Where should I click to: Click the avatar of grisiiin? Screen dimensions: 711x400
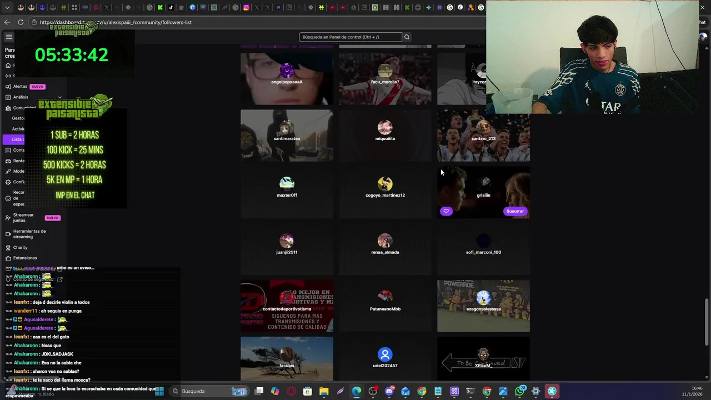pos(483,183)
